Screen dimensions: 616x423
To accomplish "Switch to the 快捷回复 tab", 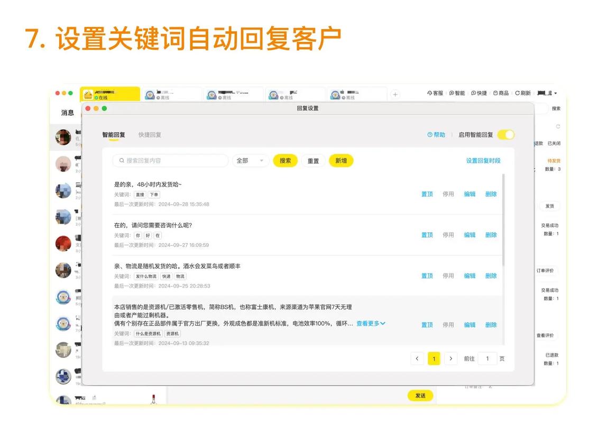I will coord(149,134).
